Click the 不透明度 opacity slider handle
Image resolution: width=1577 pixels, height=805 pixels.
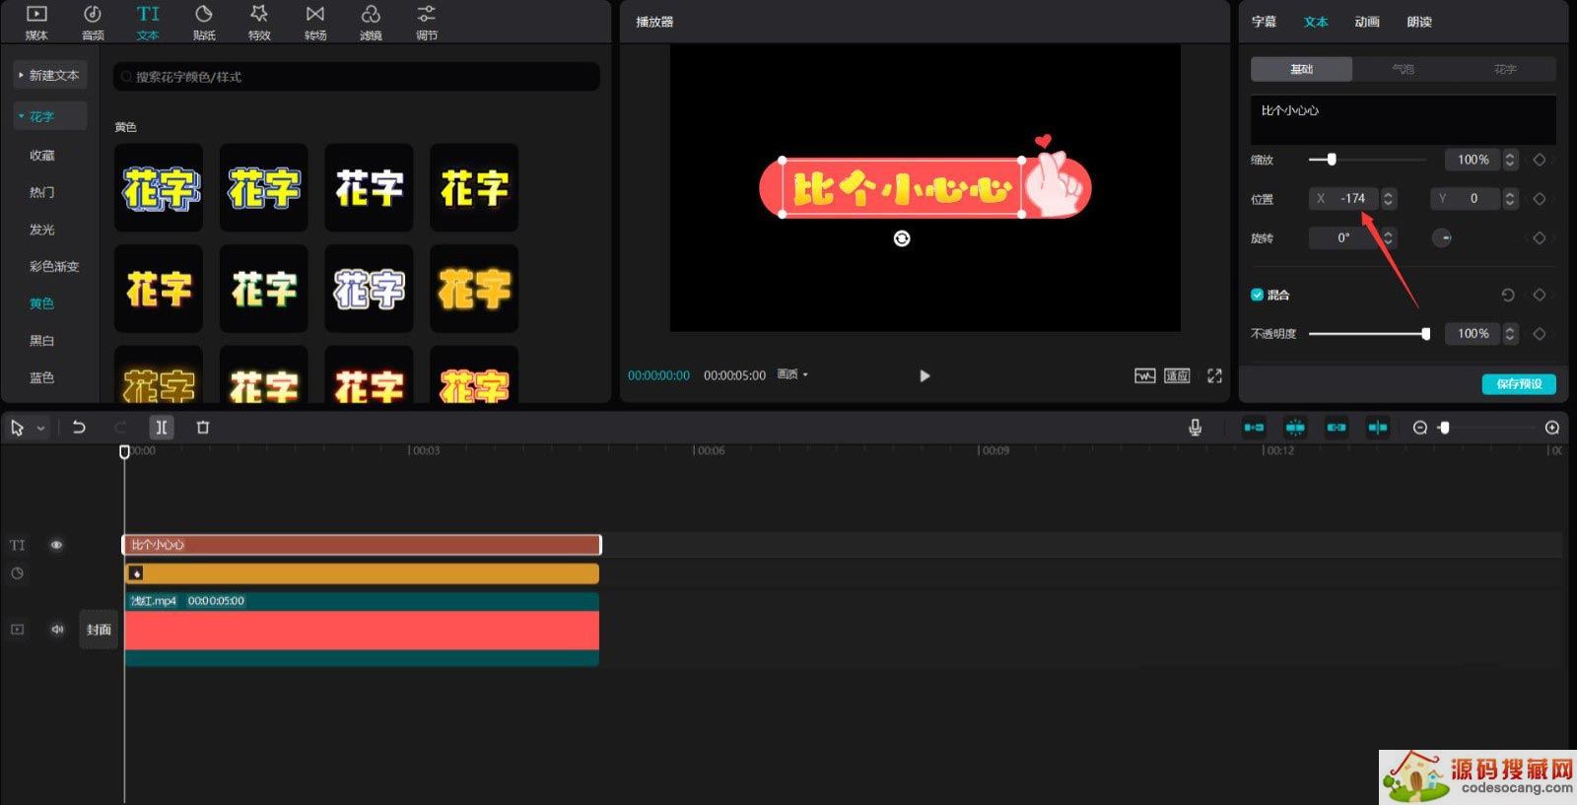click(1425, 334)
